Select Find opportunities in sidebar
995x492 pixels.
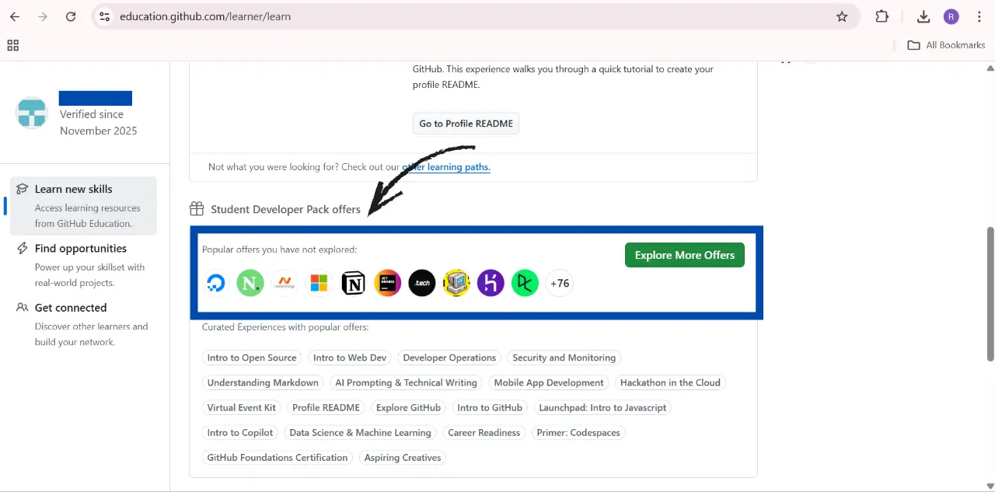pos(83,265)
